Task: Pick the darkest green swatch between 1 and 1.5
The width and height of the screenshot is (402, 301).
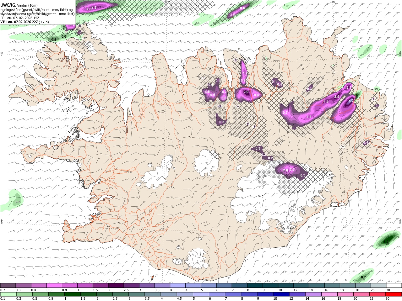Action: pos(72,294)
